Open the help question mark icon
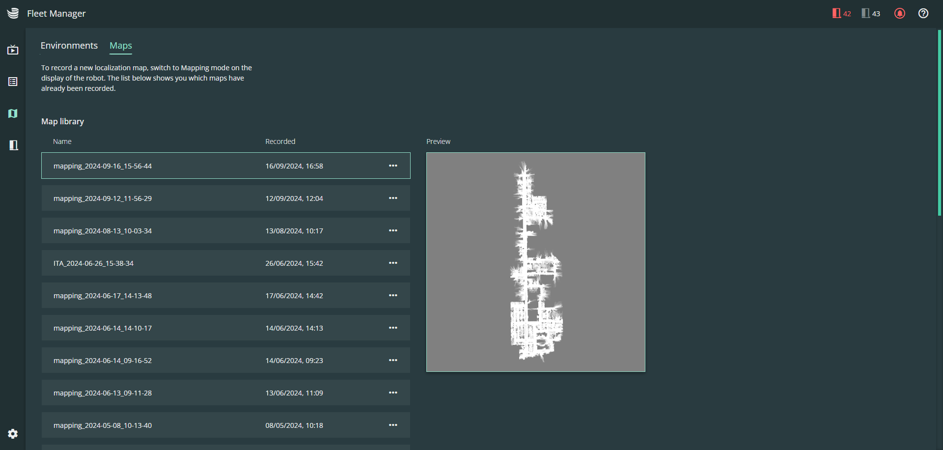This screenshot has height=450, width=943. point(923,13)
